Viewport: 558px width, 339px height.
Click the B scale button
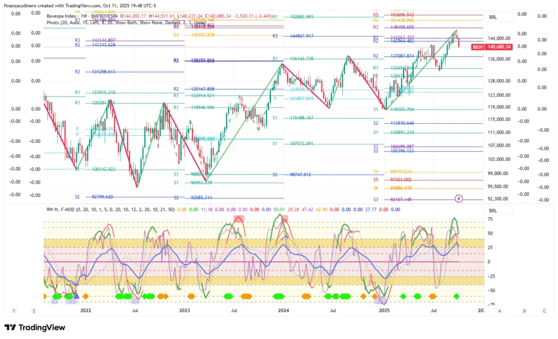(x=524, y=311)
